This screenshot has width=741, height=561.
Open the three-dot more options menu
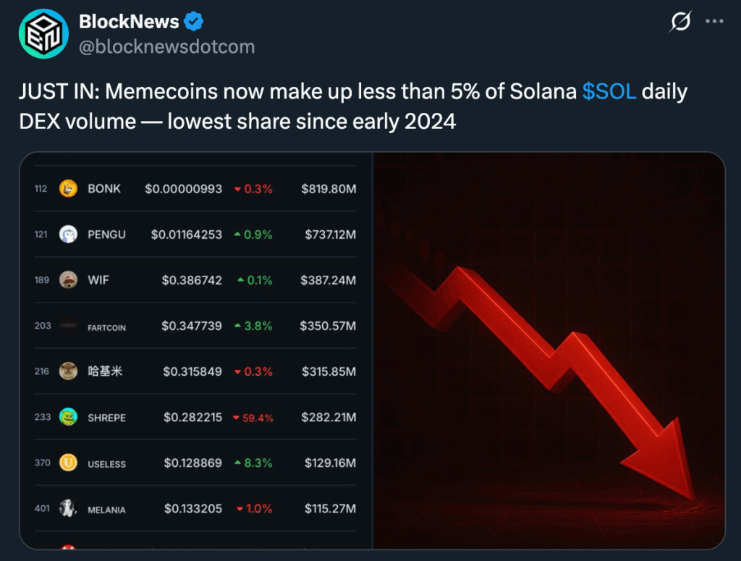click(x=714, y=22)
